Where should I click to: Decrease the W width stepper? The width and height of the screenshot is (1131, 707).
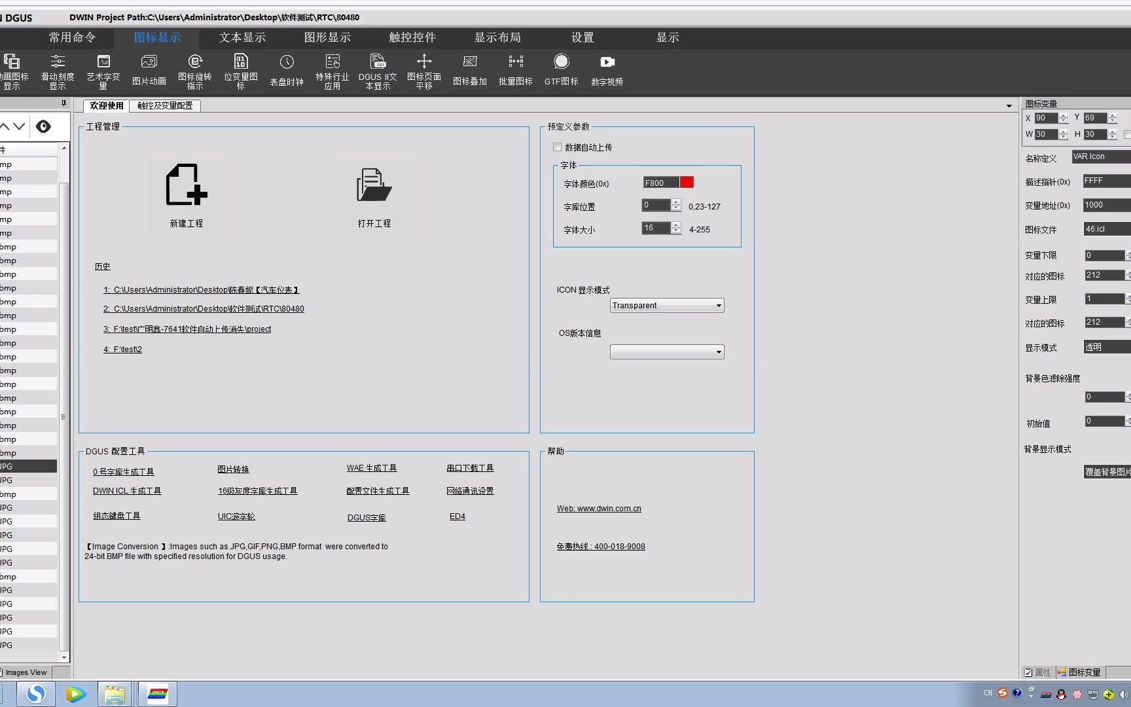pyautogui.click(x=1064, y=137)
